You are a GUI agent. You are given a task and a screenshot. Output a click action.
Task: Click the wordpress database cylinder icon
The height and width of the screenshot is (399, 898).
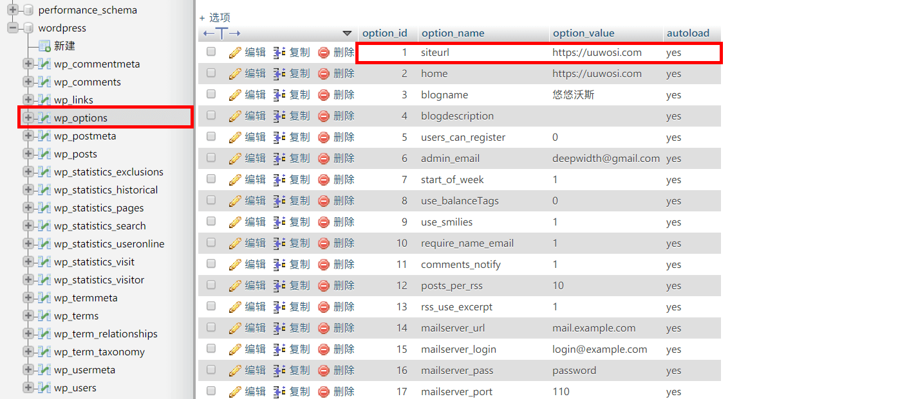28,28
